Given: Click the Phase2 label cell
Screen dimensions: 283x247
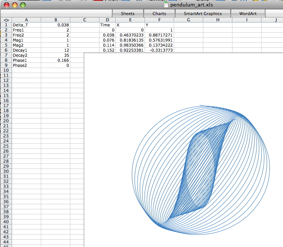Looking at the screenshot, I should [x=26, y=65].
